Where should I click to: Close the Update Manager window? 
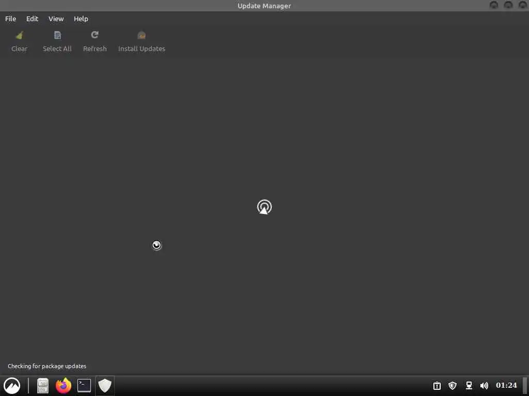[x=523, y=5]
